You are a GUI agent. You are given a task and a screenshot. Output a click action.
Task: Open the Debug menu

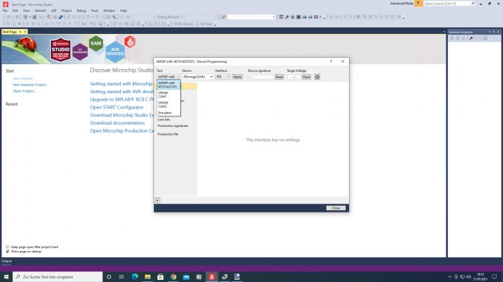(81, 11)
